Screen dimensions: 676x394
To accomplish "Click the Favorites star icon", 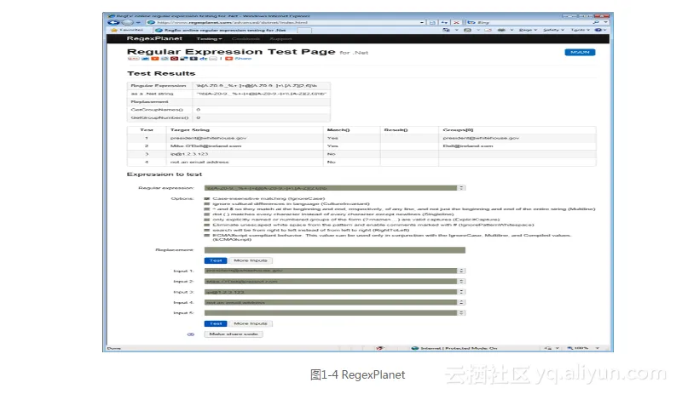I will click(112, 30).
